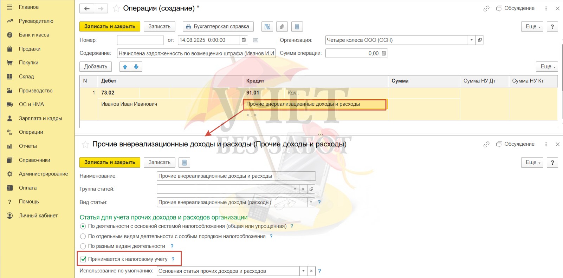Open the calculator for Сумма операции
The height and width of the screenshot is (278, 563).
(x=384, y=53)
